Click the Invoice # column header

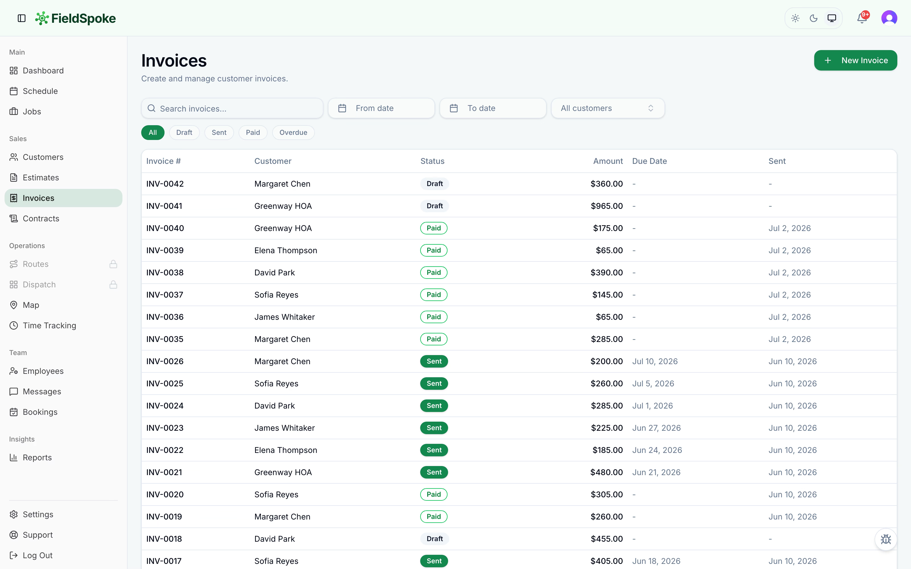163,161
